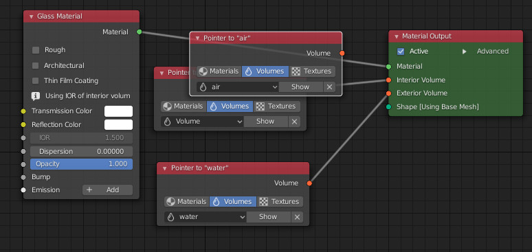Expand the Advanced section in Material Output
This screenshot has width=532, height=252.
465,51
